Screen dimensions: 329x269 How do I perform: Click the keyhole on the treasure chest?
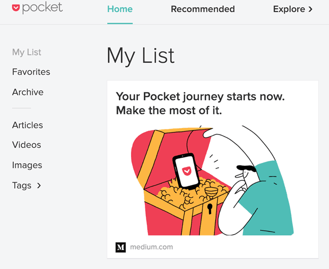click(x=210, y=208)
